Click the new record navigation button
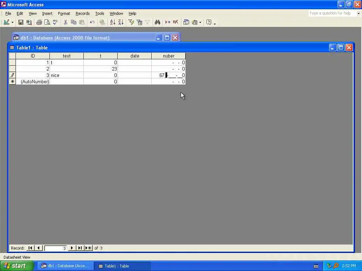Image resolution: width=362 pixels, height=271 pixels. (x=88, y=248)
